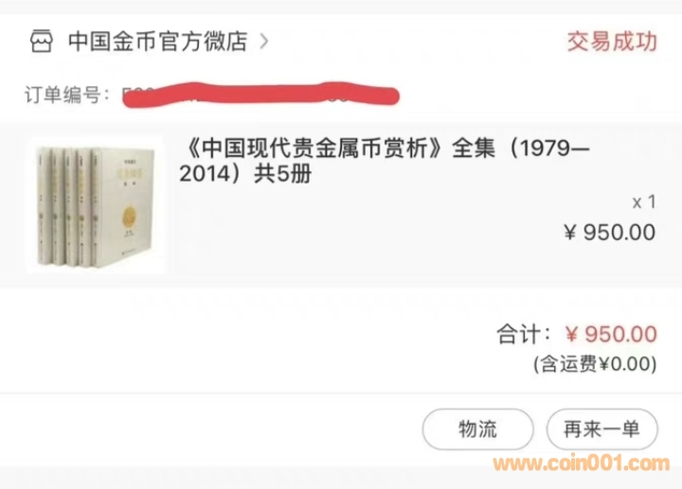Click the quantity x 1 label
This screenshot has width=682, height=489.
click(644, 202)
